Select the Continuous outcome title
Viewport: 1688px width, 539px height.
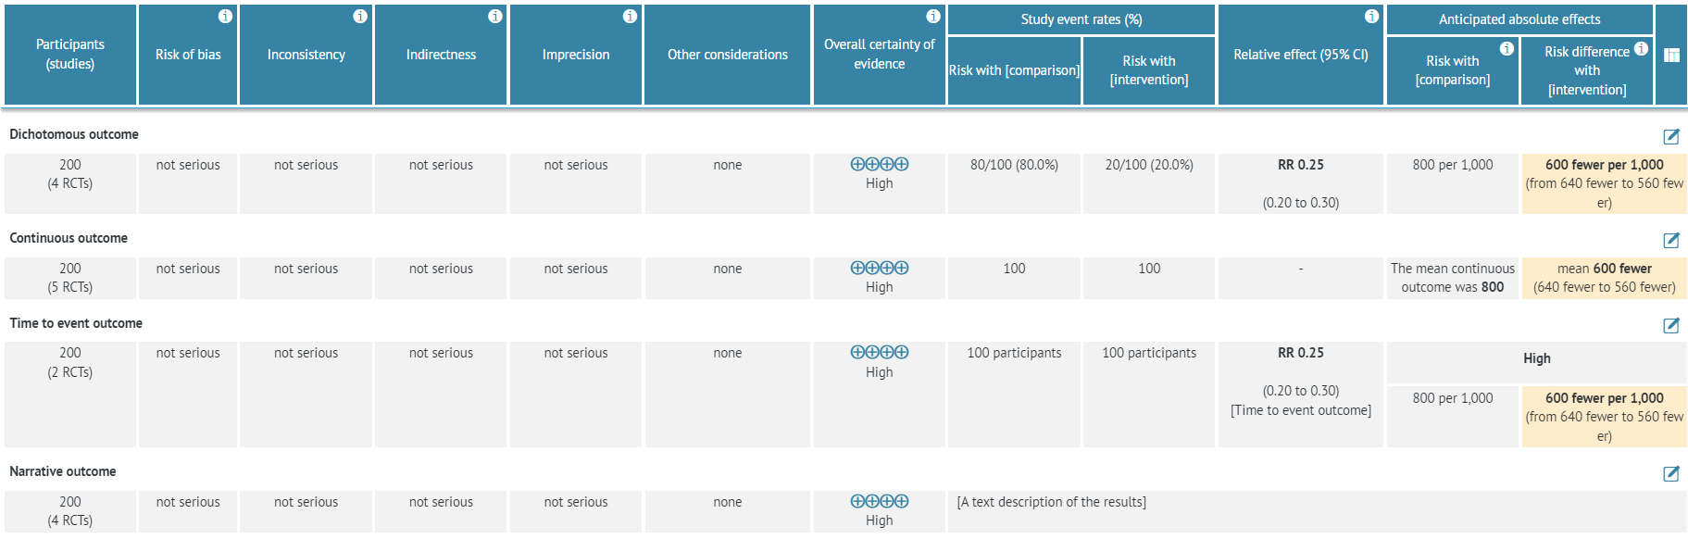point(69,238)
